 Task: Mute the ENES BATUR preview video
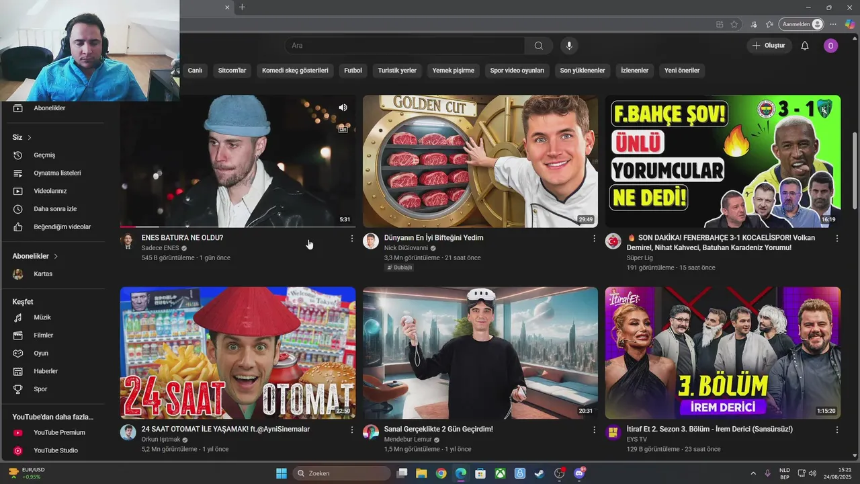(x=343, y=108)
